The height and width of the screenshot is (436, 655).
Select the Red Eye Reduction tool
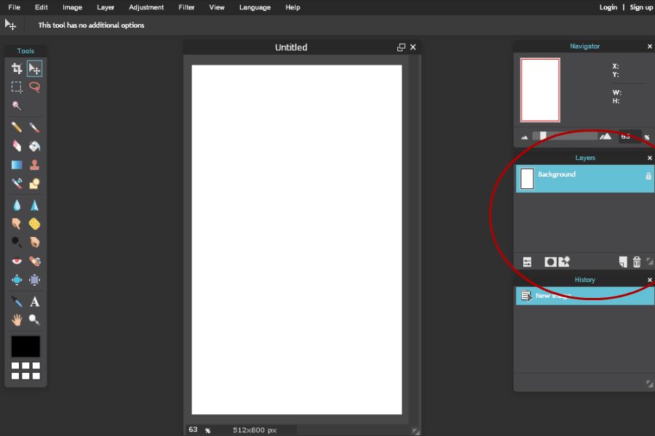pos(17,261)
